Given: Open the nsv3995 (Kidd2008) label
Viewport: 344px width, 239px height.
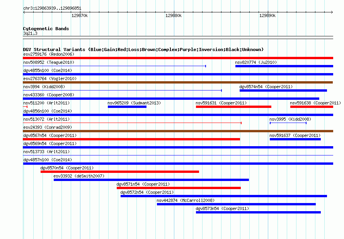Looking at the screenshot, I should point(290,119).
